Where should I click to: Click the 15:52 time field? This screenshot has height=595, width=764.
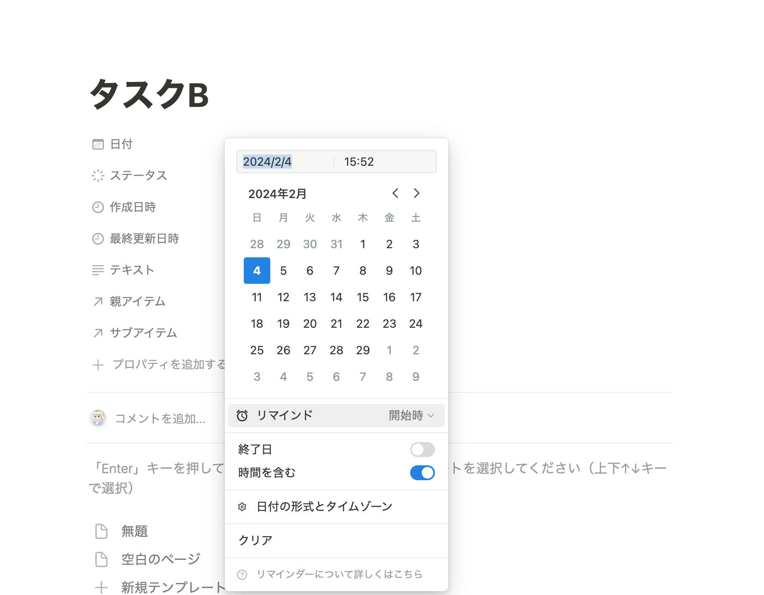coord(358,162)
